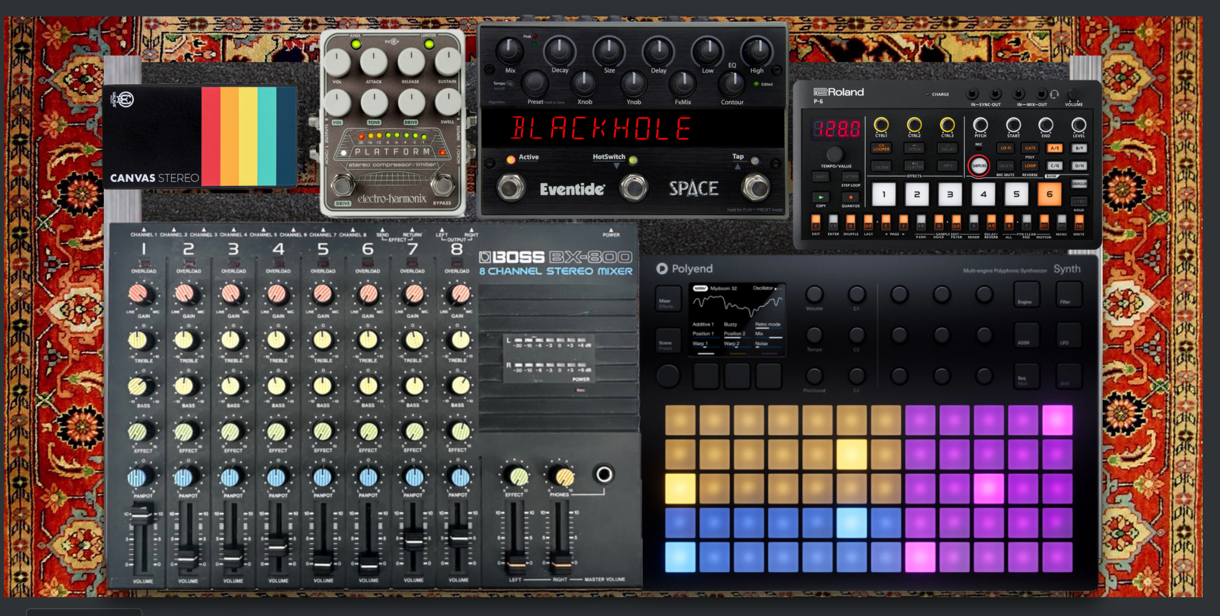This screenshot has width=1220, height=616.
Task: Click the Mix knob on Eventide Space
Action: pos(510,50)
